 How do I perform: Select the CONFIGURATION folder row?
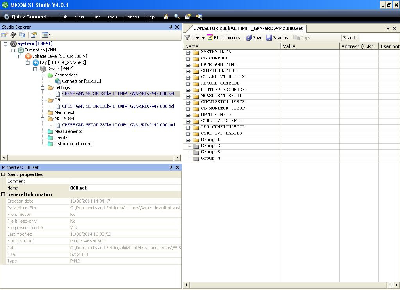218,71
